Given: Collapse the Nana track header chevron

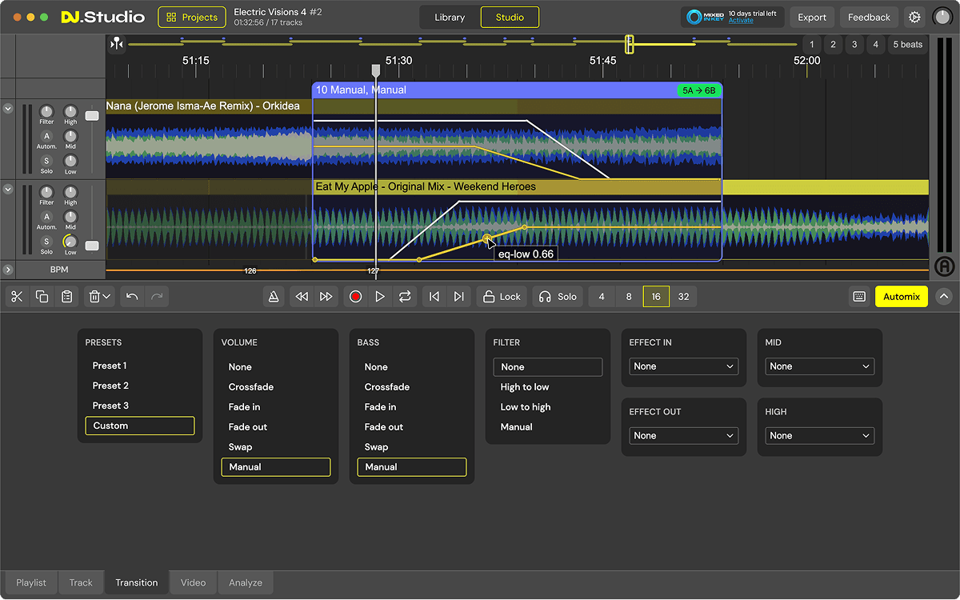Looking at the screenshot, I should (x=8, y=109).
